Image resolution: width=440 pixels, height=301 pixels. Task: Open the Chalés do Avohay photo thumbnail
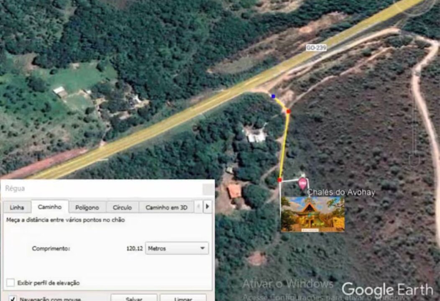[x=312, y=214]
